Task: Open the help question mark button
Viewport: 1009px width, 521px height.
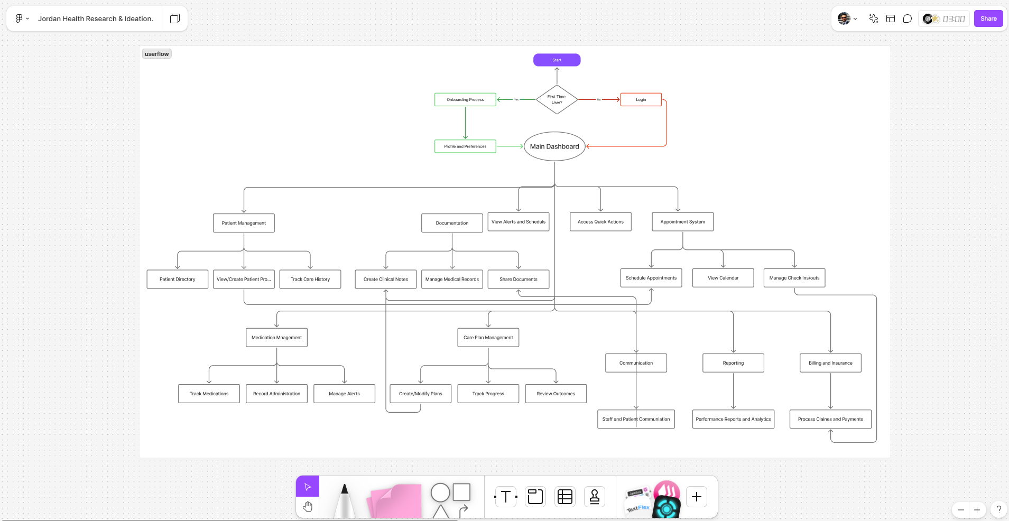Action: (x=999, y=510)
